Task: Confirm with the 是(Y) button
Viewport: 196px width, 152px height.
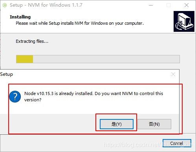Action: [117, 124]
